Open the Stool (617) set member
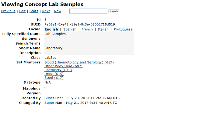The width and height of the screenshot is (210, 121). [x=54, y=78]
